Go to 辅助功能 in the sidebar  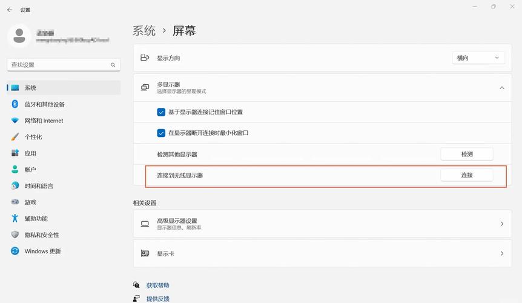[36, 219]
